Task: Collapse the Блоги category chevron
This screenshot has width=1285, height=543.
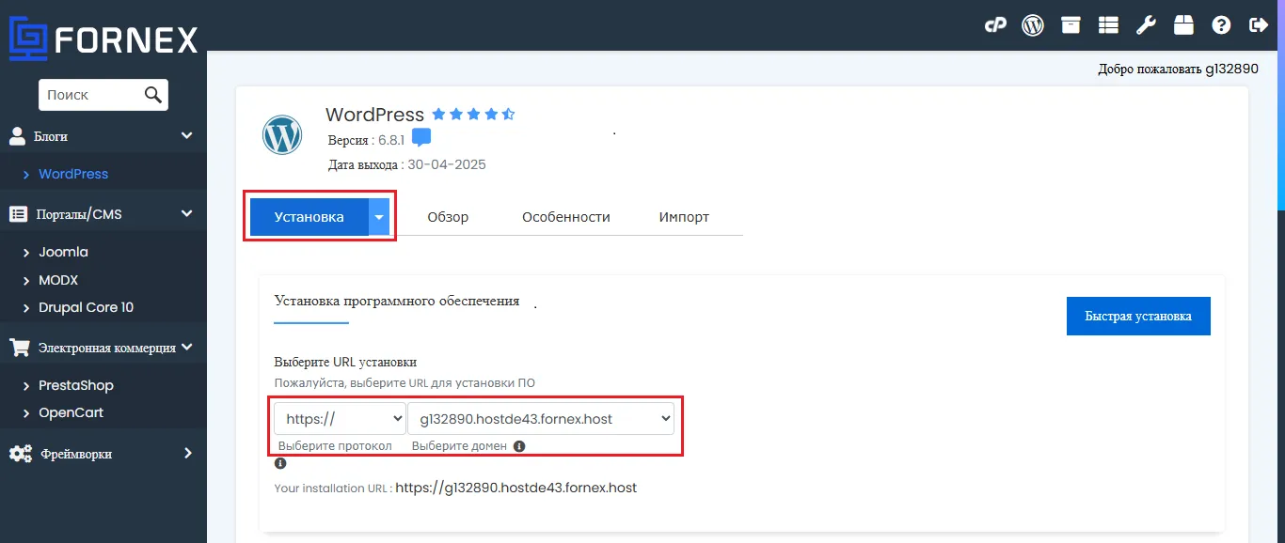Action: [186, 136]
